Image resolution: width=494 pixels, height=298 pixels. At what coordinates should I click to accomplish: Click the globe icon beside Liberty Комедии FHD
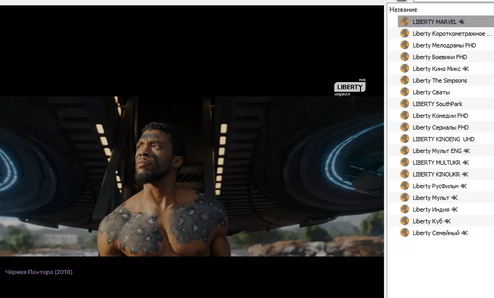pos(404,115)
